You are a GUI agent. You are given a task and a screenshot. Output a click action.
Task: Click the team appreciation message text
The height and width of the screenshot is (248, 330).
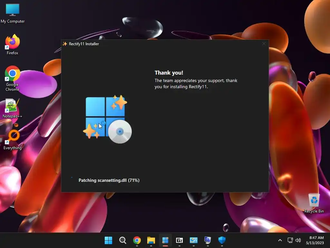click(196, 84)
